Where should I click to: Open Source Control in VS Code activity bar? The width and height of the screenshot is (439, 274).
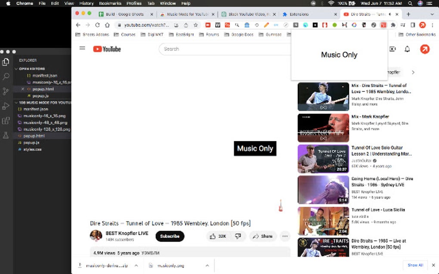(x=5, y=91)
